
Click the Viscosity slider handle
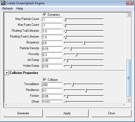pos(76,54)
